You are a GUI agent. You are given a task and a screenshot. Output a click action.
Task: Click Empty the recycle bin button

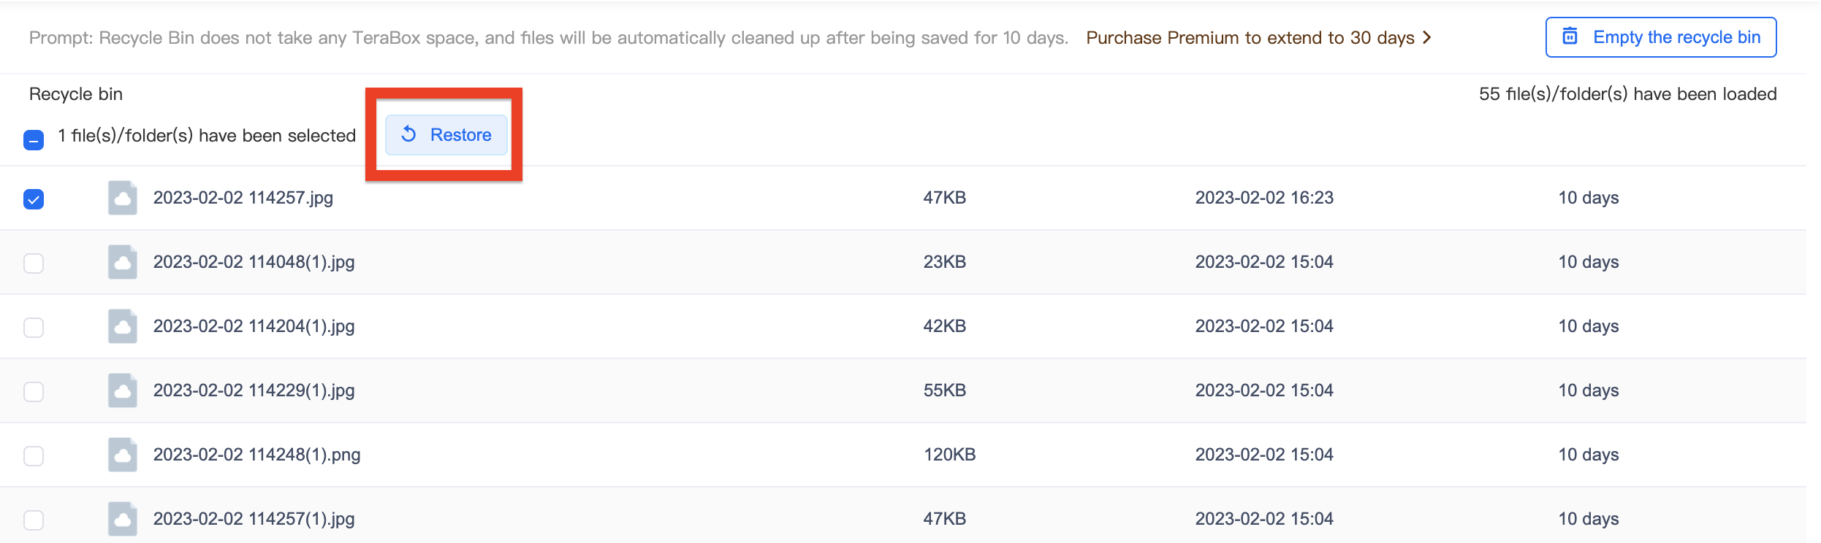pyautogui.click(x=1661, y=37)
